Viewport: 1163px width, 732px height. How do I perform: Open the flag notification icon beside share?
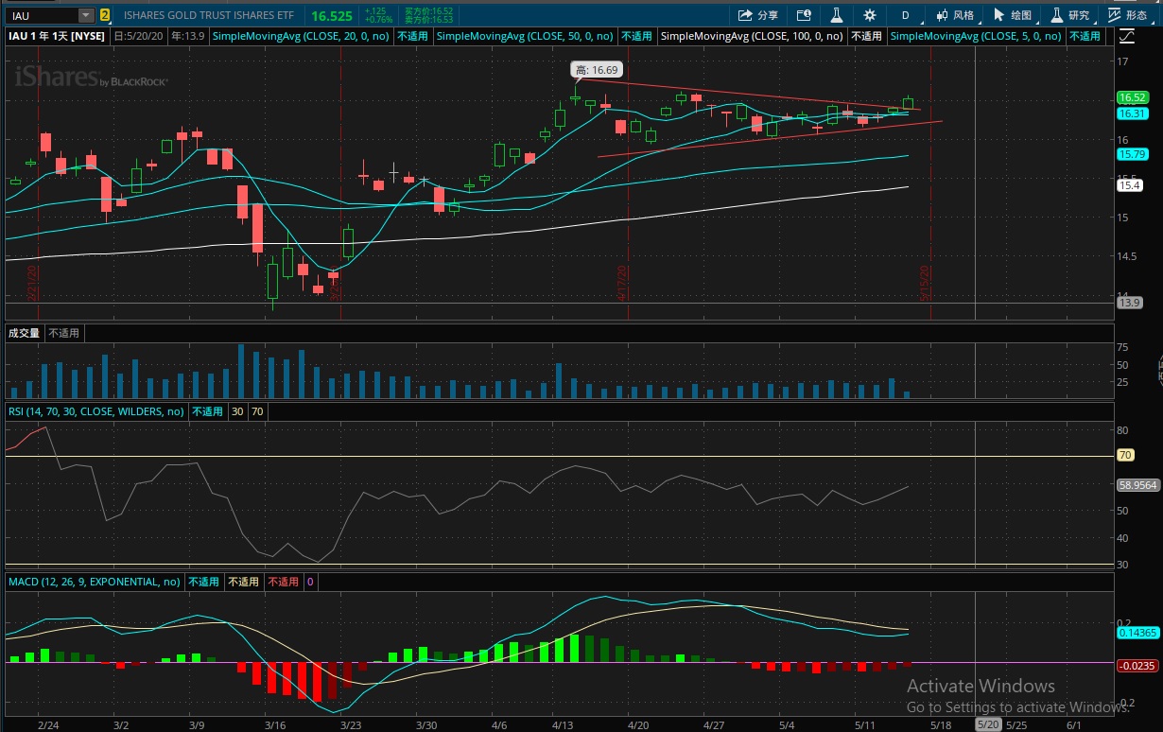804,15
